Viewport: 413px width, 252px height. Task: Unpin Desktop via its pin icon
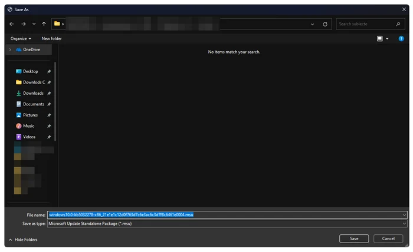(49, 71)
